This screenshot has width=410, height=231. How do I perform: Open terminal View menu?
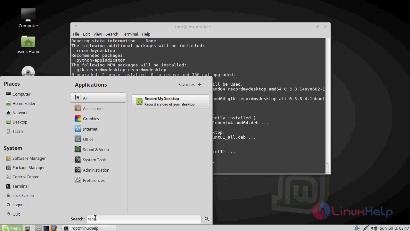[x=98, y=34]
